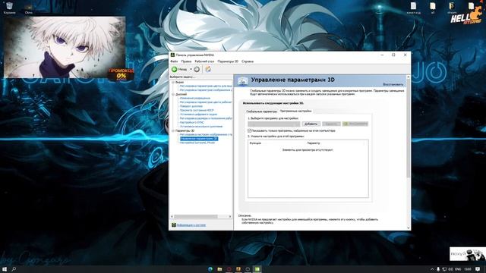Open the Windows Start menu

pyautogui.click(x=5, y=269)
